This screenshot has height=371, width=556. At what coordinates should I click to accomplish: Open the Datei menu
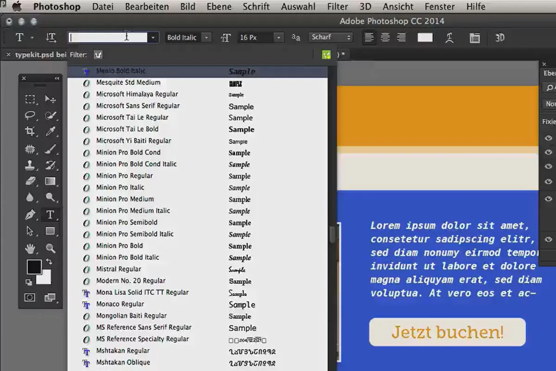point(102,6)
